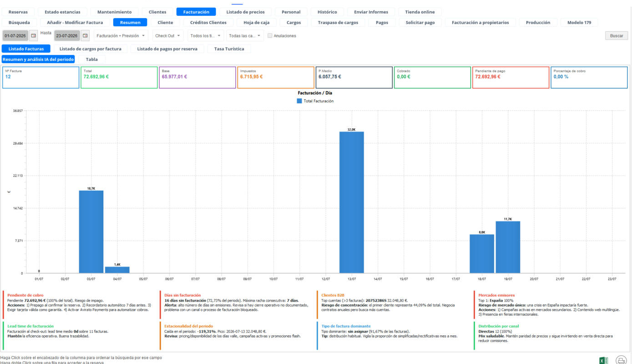Click the Pendiente de pago summary card
Image resolution: width=632 pixels, height=364 pixels.
[x=511, y=77]
